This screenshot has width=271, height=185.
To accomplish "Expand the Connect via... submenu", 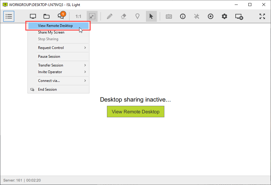I will pyautogui.click(x=58, y=81).
